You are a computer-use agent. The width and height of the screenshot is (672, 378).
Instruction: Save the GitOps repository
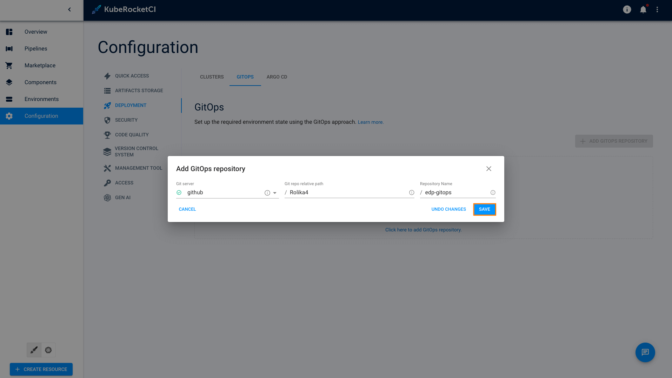point(485,209)
